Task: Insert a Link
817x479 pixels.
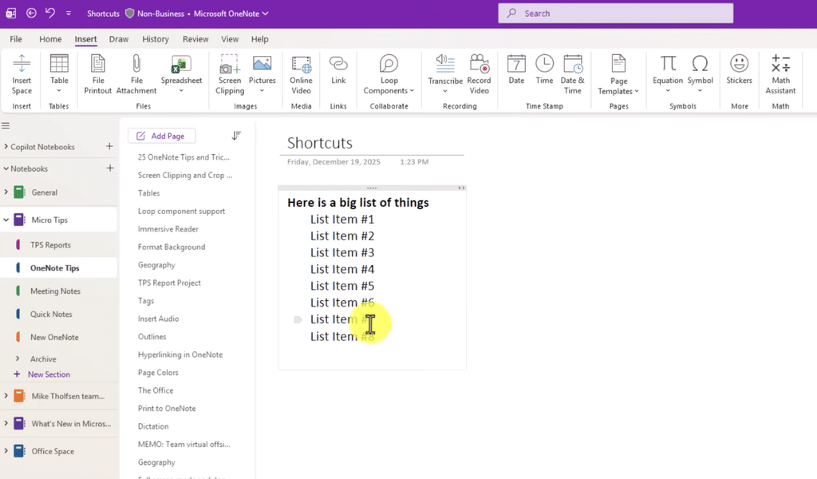Action: click(338, 69)
